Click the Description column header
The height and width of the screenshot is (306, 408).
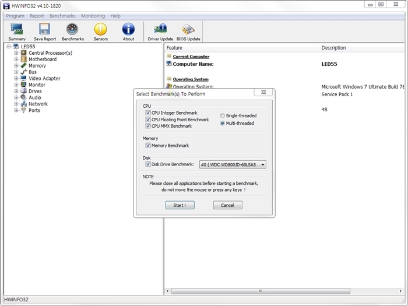click(x=362, y=48)
